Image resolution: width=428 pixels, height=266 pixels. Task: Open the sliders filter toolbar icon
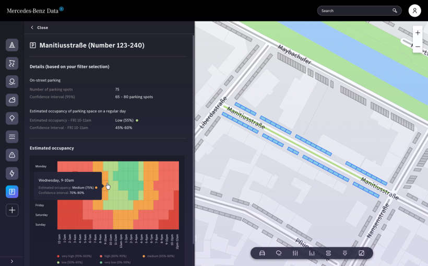[295, 253]
